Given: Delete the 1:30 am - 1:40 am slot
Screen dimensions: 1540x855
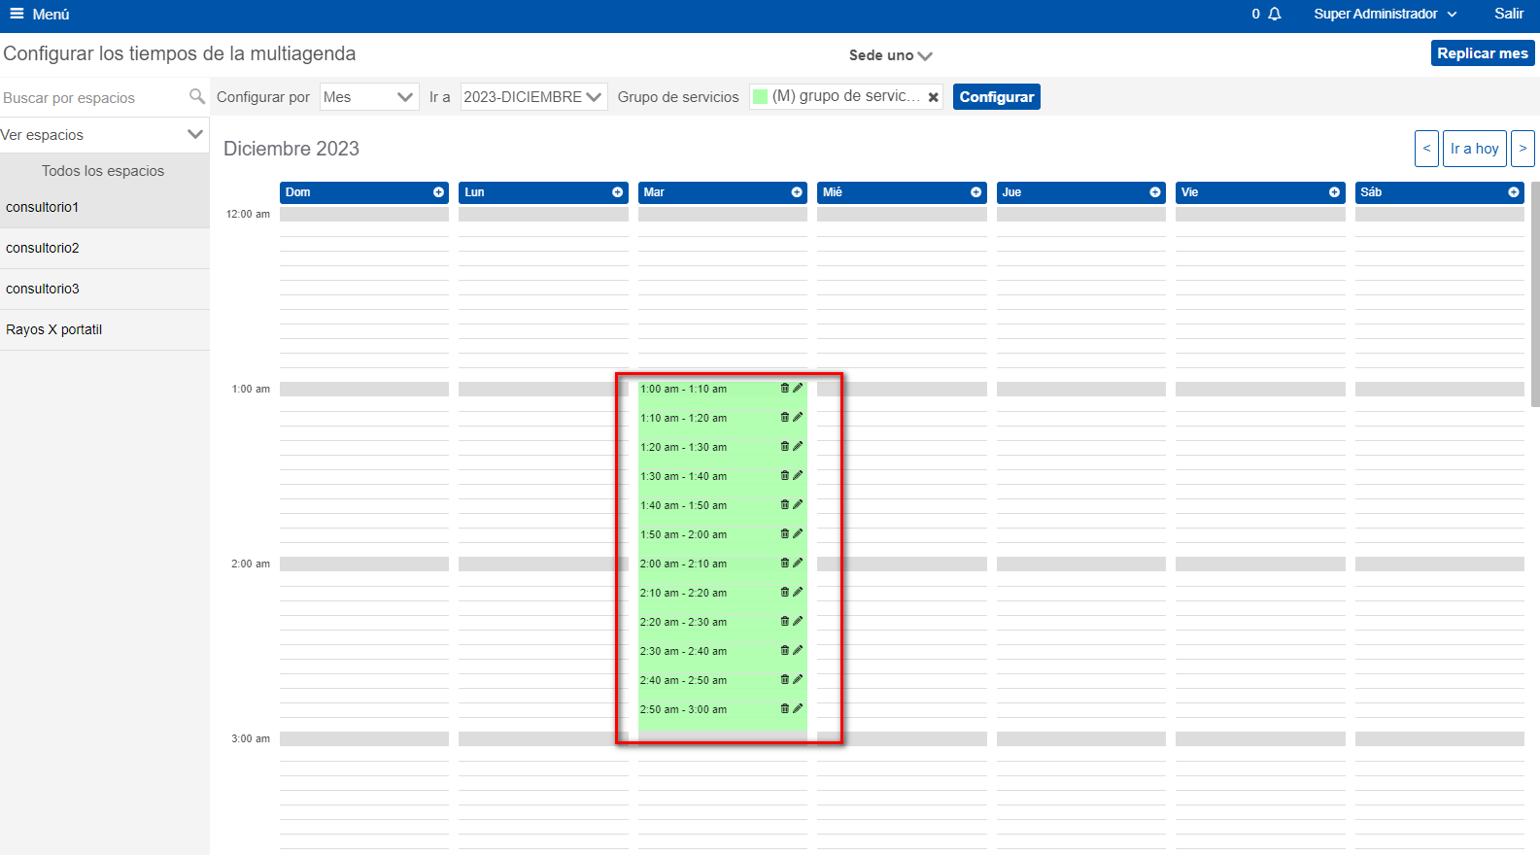Looking at the screenshot, I should pyautogui.click(x=785, y=475).
